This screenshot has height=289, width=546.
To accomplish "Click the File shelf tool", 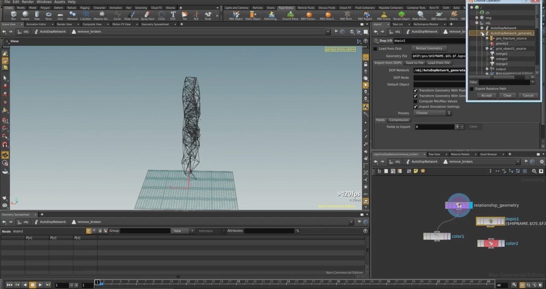I will coord(185,16).
